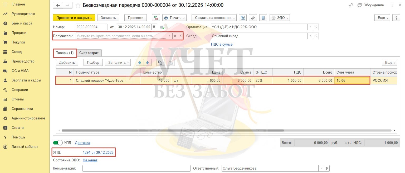Open Личный кабинет in sidebar
The width and height of the screenshot is (405, 173).
(25, 147)
